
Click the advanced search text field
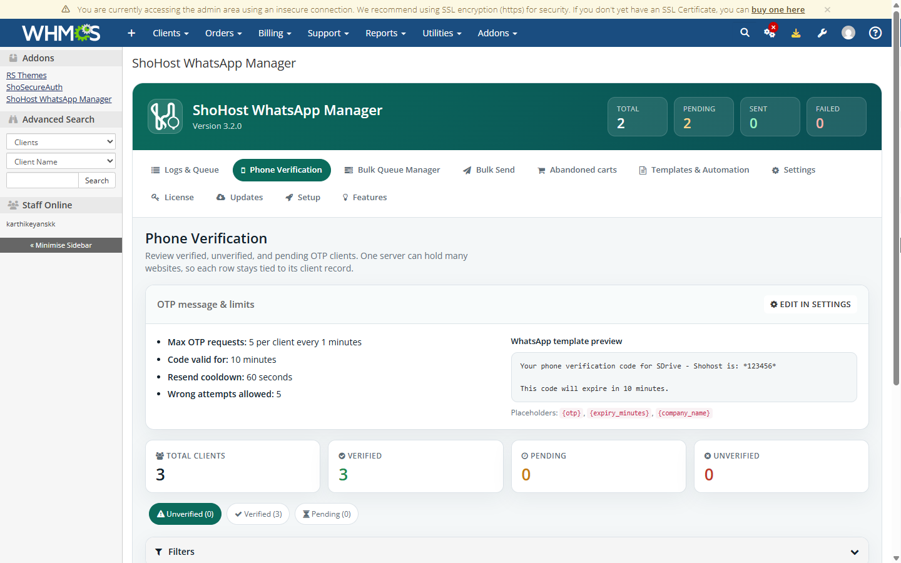pyautogui.click(x=43, y=180)
